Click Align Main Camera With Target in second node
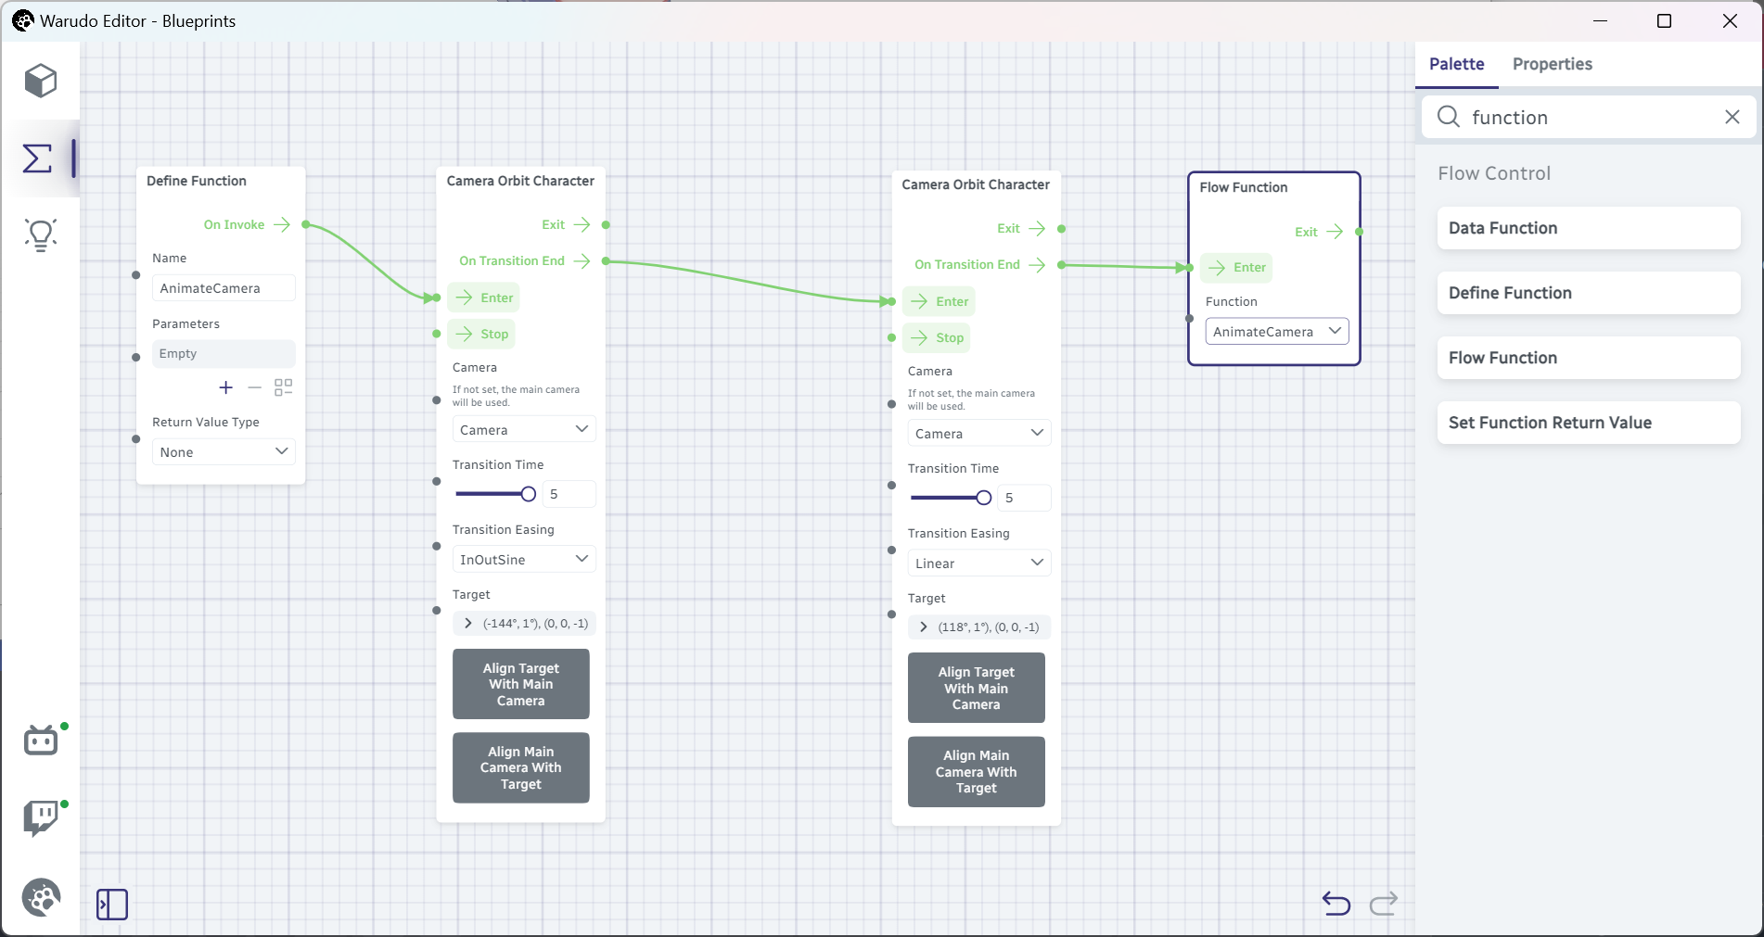The height and width of the screenshot is (937, 1764). pyautogui.click(x=977, y=771)
